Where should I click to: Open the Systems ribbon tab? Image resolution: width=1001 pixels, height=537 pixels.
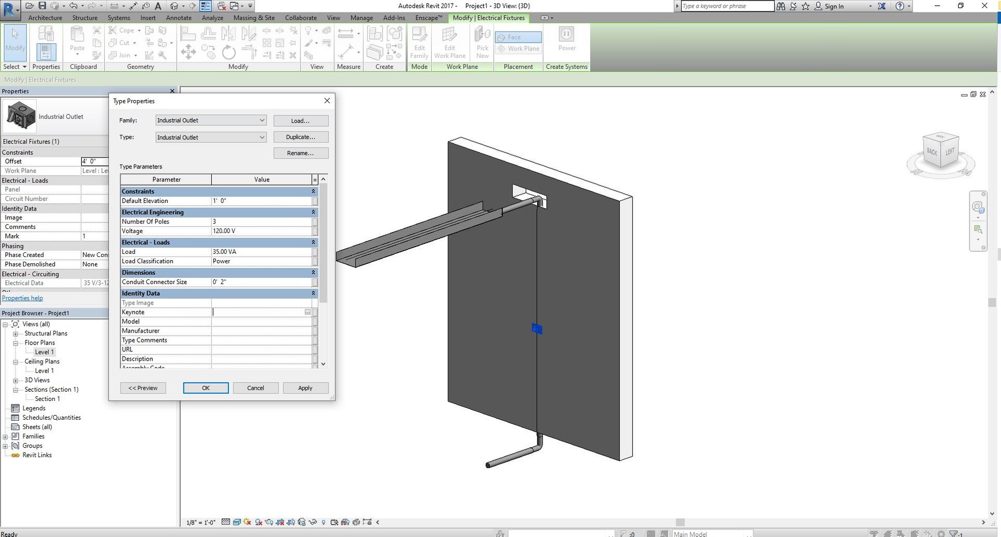point(119,18)
